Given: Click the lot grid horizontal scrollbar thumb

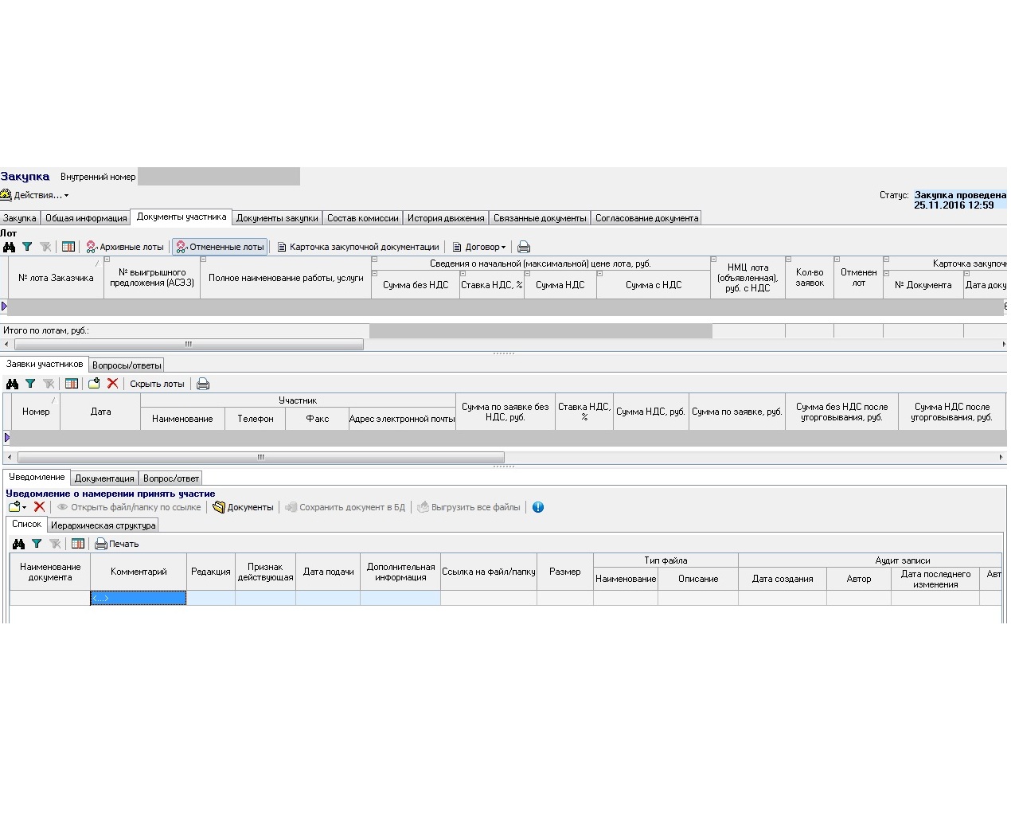Looking at the screenshot, I should (189, 345).
